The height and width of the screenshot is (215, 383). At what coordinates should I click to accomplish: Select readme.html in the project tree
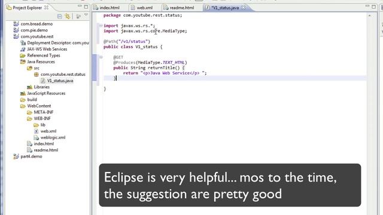click(x=46, y=150)
